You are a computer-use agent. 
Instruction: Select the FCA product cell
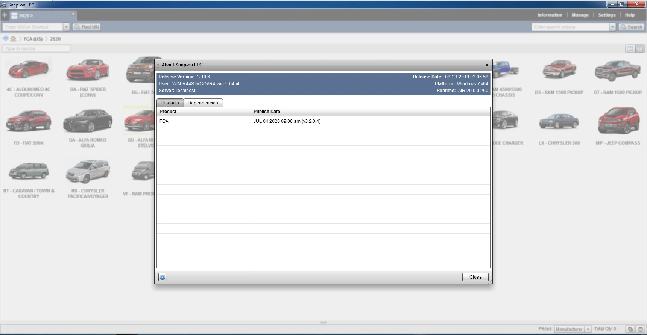click(x=204, y=121)
